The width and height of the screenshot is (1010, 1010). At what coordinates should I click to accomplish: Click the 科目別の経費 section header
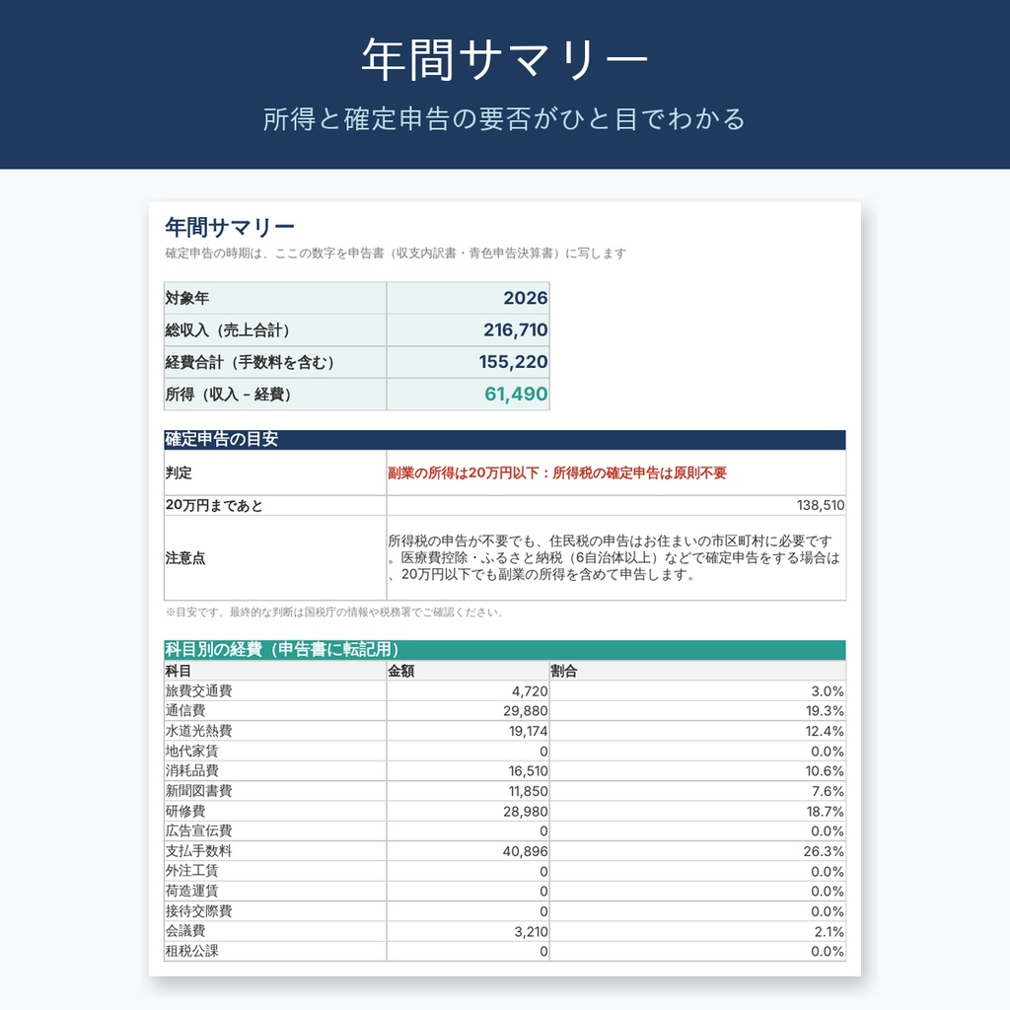[x=504, y=649]
